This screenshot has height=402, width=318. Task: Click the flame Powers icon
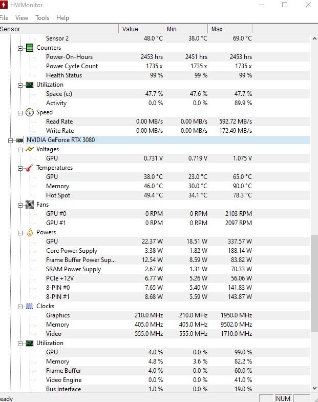point(30,232)
